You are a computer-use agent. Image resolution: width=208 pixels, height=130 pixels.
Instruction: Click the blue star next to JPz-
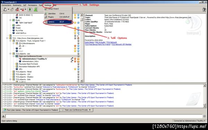[78, 69]
